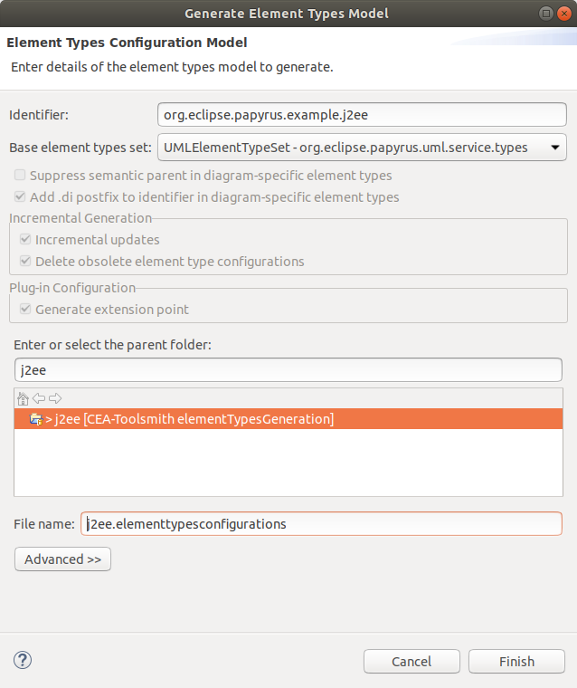Toggle Suppress semantic parent checkbox
This screenshot has width=577, height=688.
tap(20, 175)
